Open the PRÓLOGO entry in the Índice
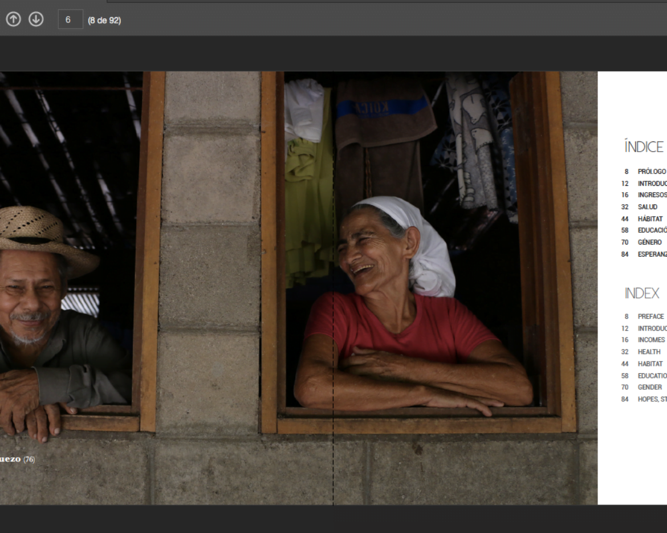The width and height of the screenshot is (667, 533). (x=651, y=172)
